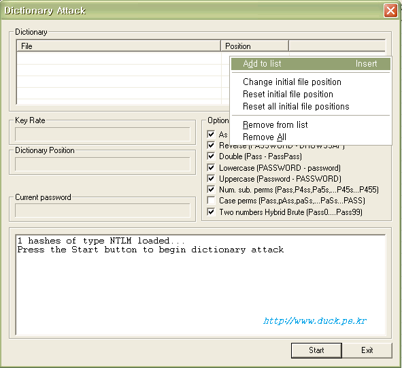Enable Case perms checkbox
Screen dimensions: 402x368
click(211, 200)
